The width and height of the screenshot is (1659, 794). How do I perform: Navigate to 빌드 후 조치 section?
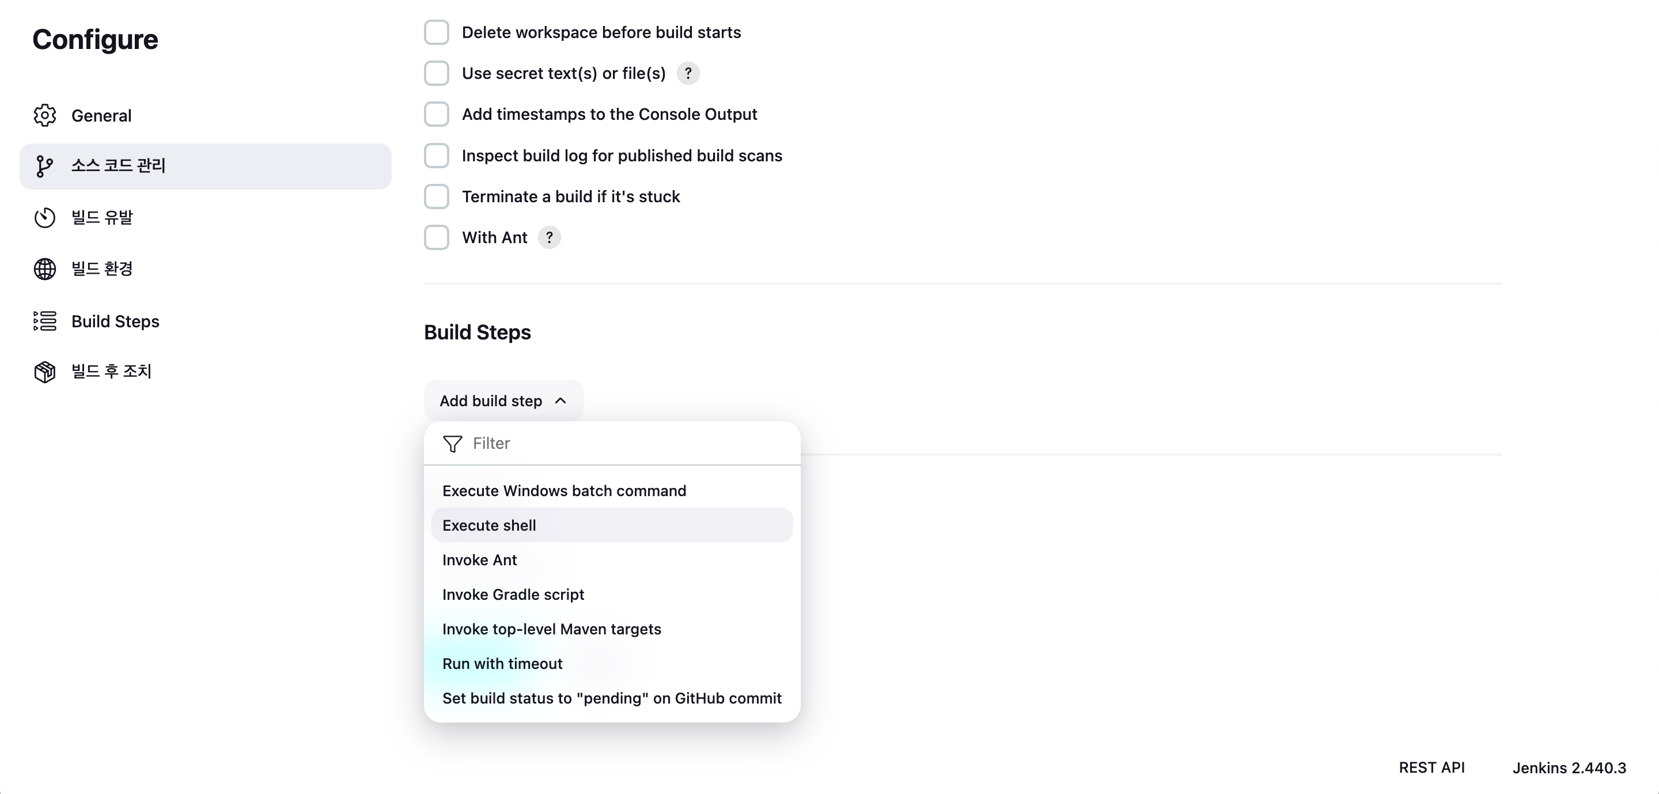click(205, 372)
